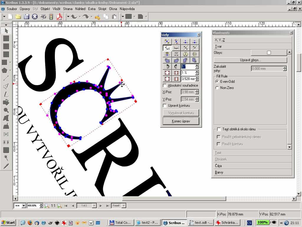The height and width of the screenshot is (227, 302).
Task: Toggle Použít celostránkový rámec checkbox
Action: [x=219, y=137]
